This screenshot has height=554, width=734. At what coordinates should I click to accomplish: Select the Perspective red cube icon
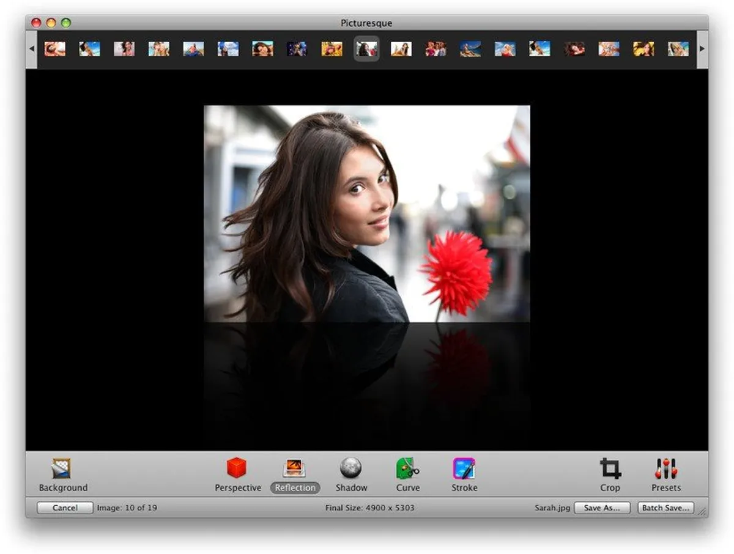tap(237, 468)
